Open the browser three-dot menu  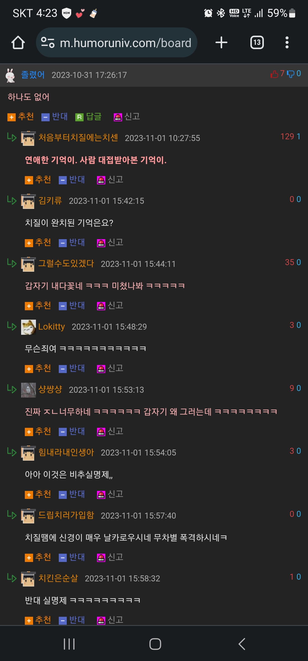[287, 43]
